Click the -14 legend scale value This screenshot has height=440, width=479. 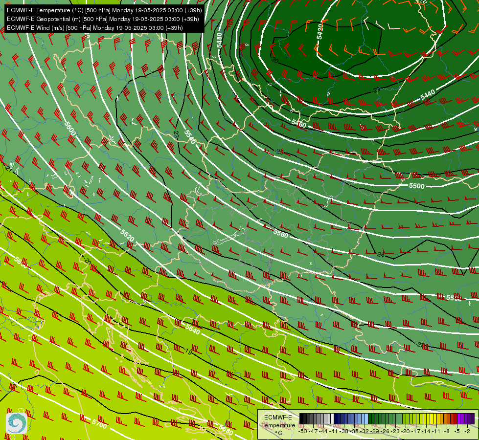(x=426, y=431)
